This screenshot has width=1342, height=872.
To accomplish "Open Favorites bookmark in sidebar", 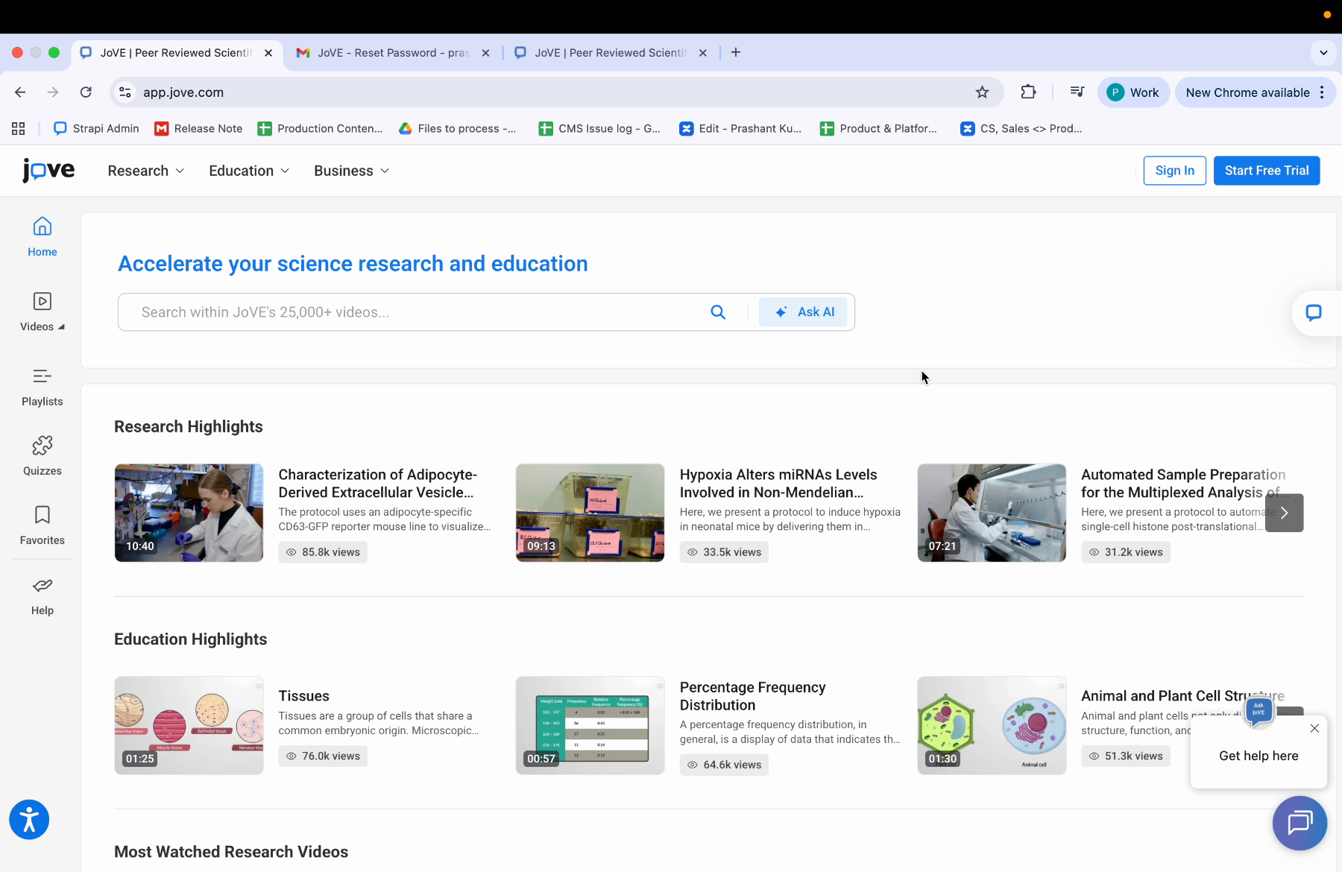I will [x=42, y=525].
